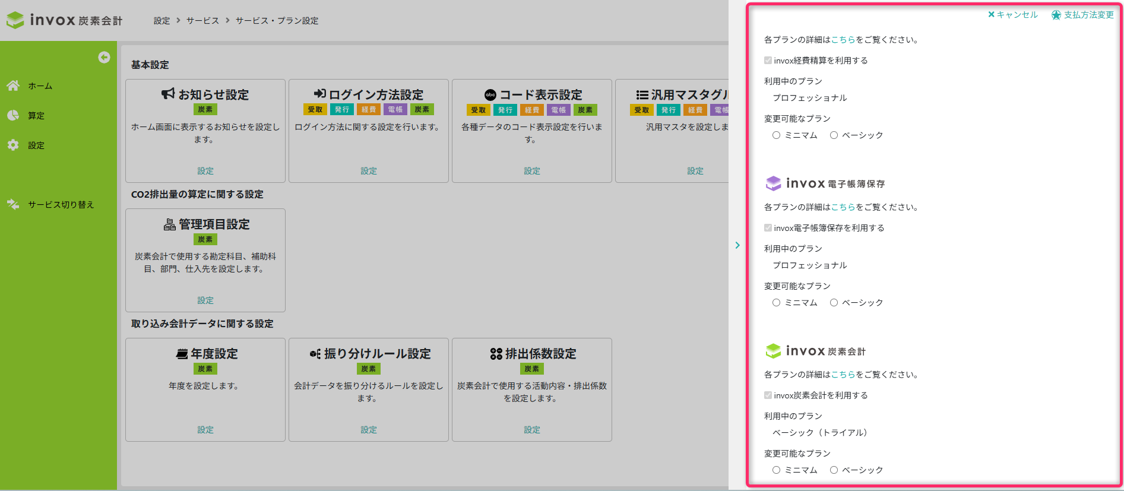Viewport: 1124px width, 491px height.
Task: Click 設定 link on ログイン方法設定 card
Action: click(x=369, y=170)
